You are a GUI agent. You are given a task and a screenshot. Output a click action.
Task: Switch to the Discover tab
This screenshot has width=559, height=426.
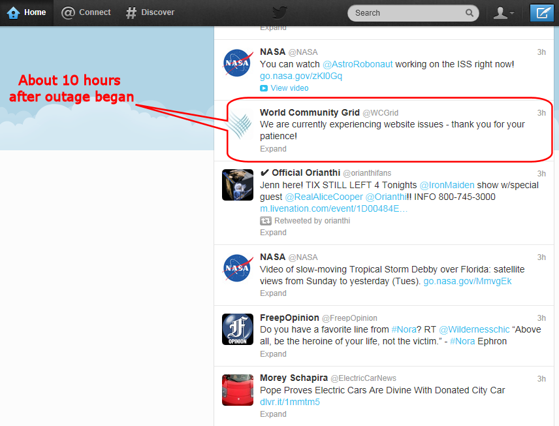tap(150, 12)
